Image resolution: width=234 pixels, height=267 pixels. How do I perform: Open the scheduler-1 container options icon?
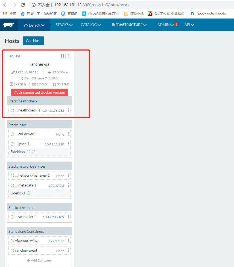point(69,217)
